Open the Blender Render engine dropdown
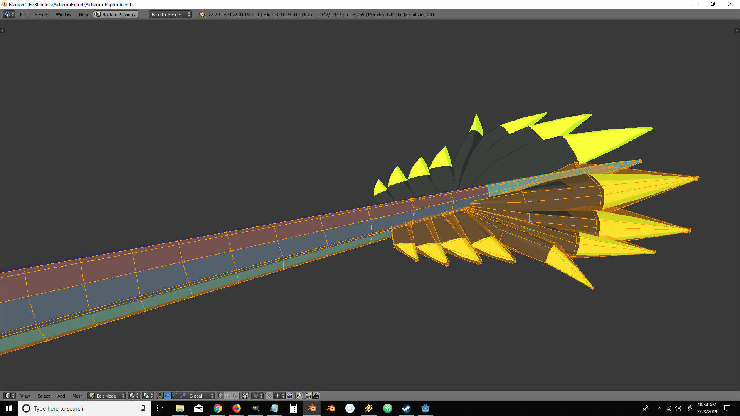The width and height of the screenshot is (740, 416). pyautogui.click(x=170, y=15)
